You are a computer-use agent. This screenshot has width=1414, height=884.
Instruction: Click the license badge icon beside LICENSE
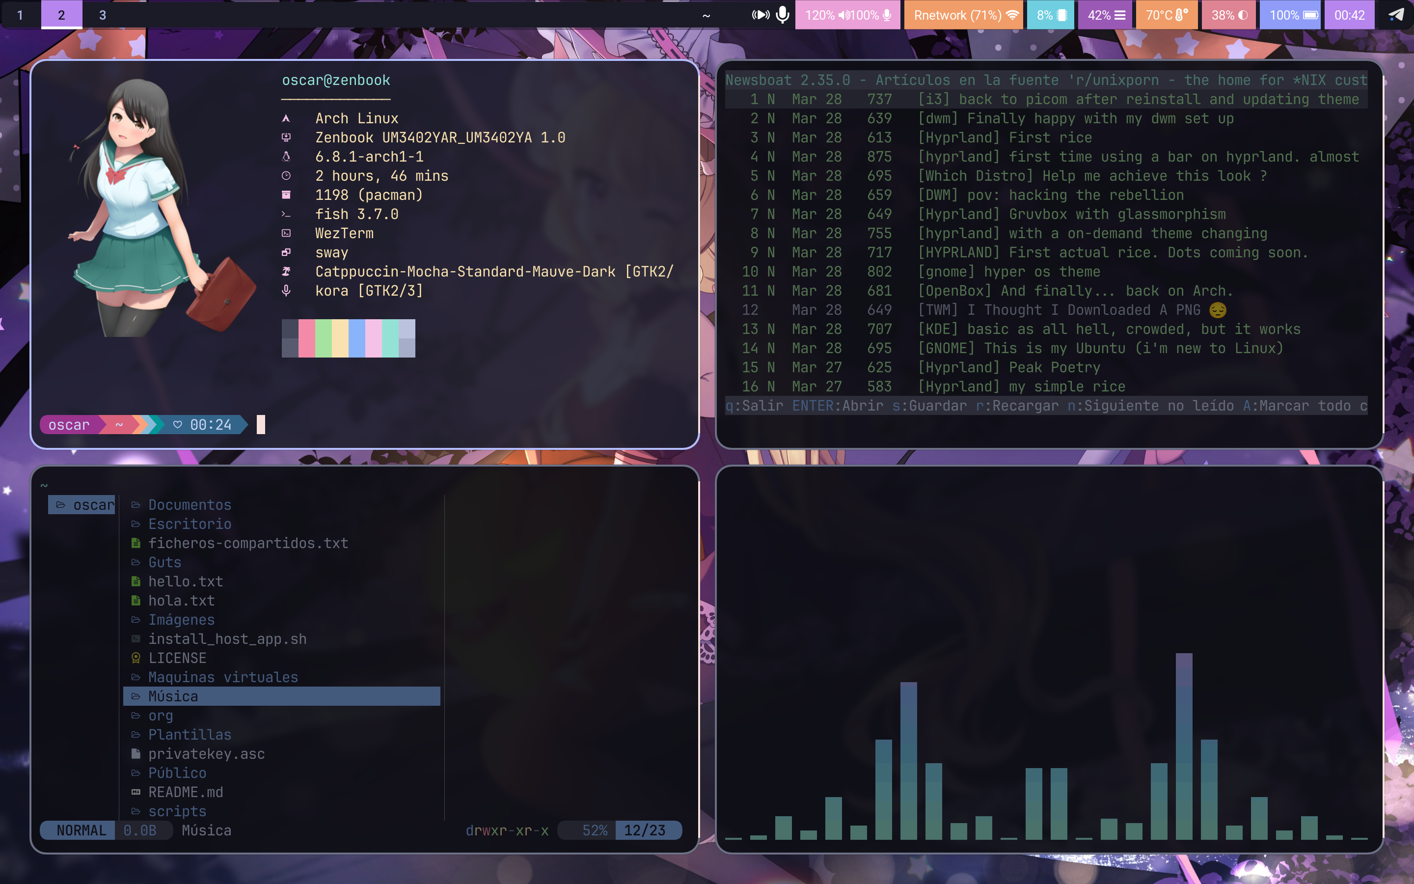click(x=136, y=658)
